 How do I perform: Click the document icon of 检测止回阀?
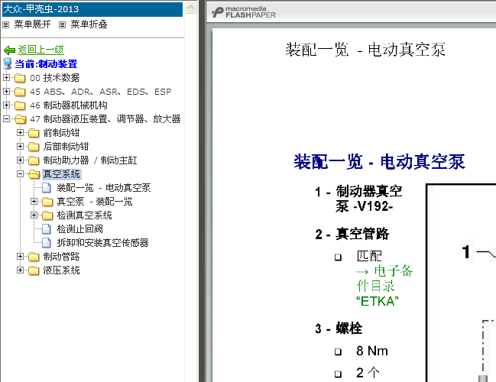46,229
